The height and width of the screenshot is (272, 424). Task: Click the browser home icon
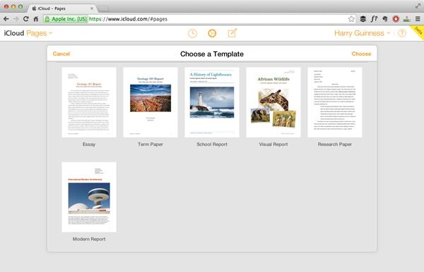pyautogui.click(x=36, y=19)
